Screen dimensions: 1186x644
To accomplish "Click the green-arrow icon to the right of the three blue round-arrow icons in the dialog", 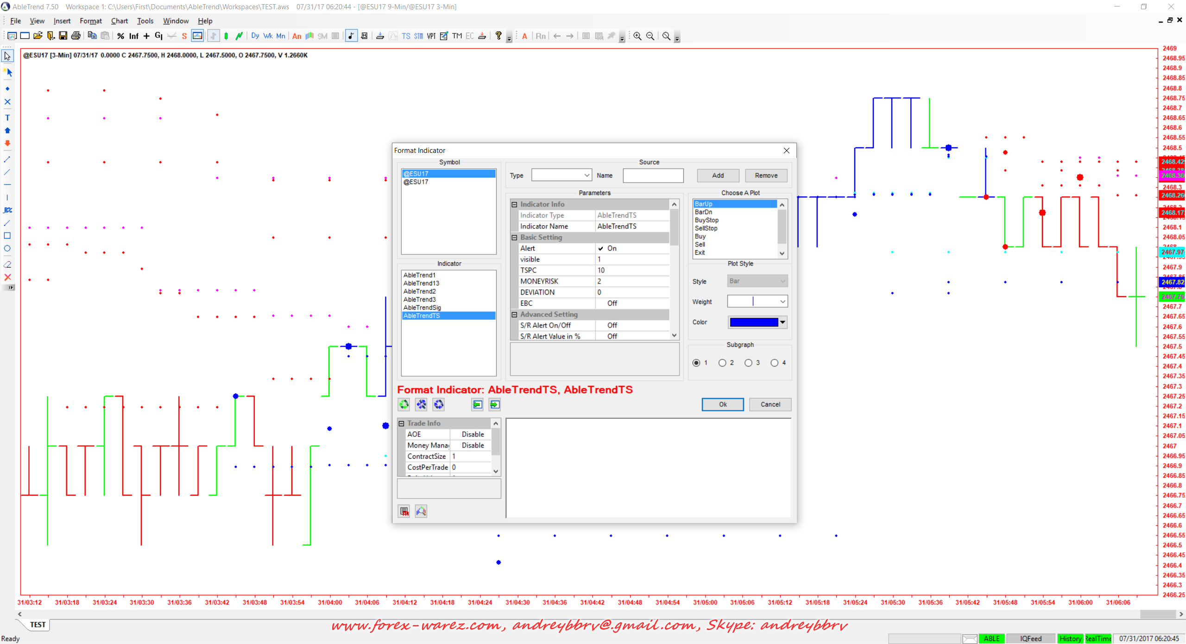I will click(x=477, y=404).
